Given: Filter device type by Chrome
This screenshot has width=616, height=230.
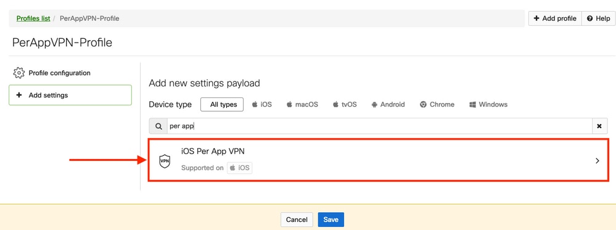Looking at the screenshot, I should 437,105.
